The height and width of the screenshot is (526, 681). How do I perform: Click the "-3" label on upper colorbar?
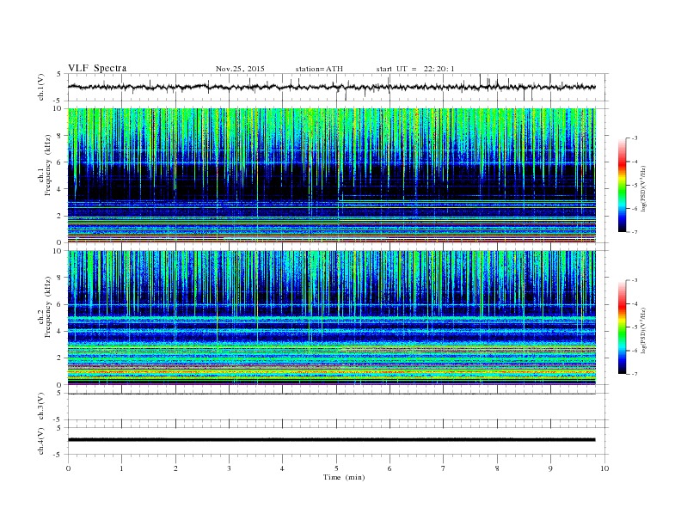click(x=635, y=138)
